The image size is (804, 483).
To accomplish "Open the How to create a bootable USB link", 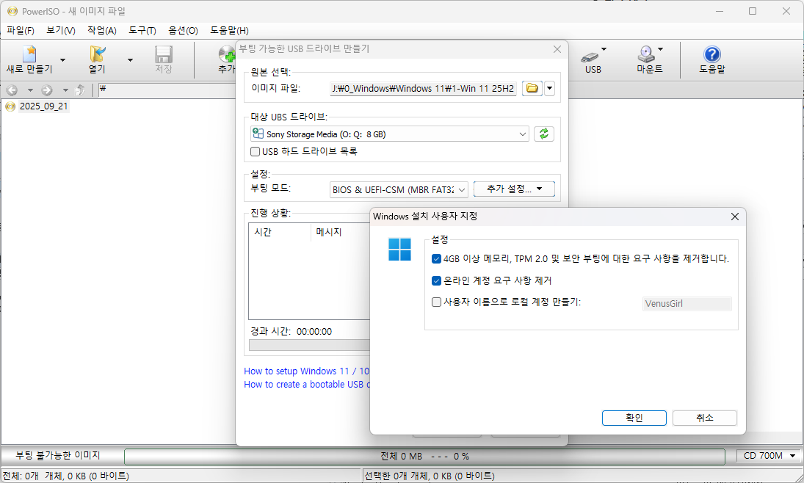I will pyautogui.click(x=307, y=384).
